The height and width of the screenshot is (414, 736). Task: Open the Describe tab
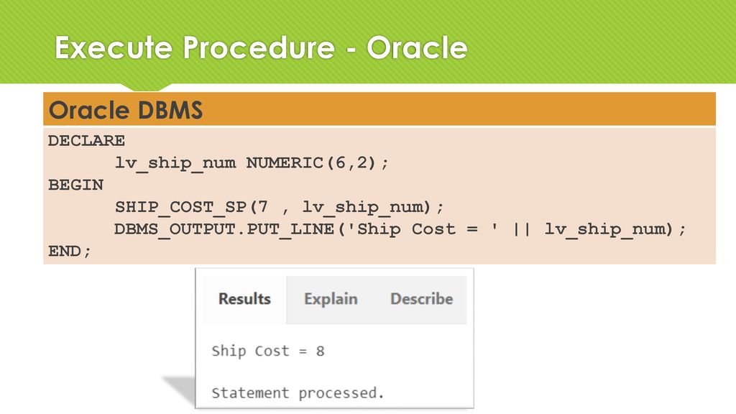click(x=421, y=299)
